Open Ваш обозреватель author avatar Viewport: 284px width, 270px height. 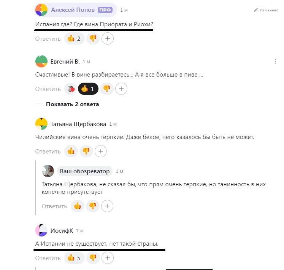tap(48, 171)
